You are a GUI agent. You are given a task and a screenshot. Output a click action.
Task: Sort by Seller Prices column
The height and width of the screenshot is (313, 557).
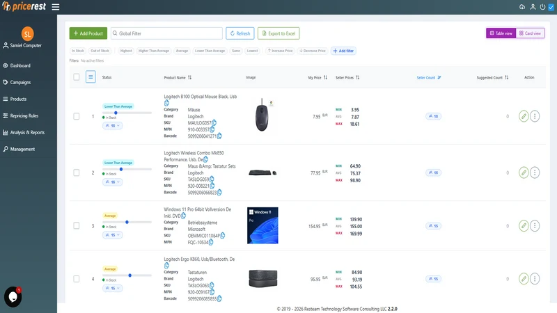tap(358, 77)
